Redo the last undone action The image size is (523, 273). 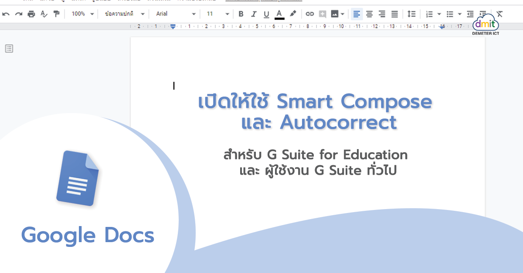[x=18, y=14]
